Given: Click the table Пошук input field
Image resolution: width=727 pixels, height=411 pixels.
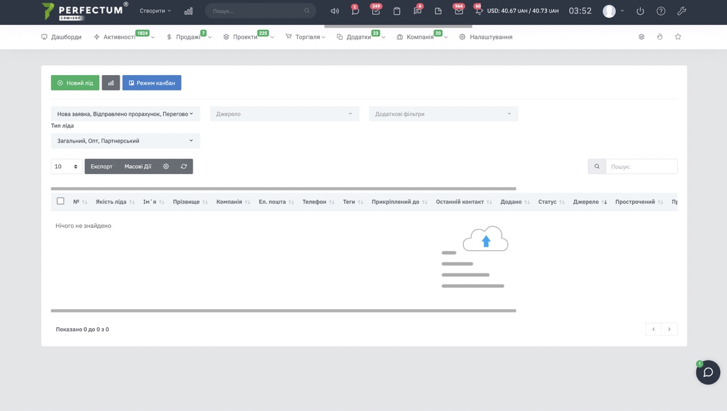Looking at the screenshot, I should 641,167.
